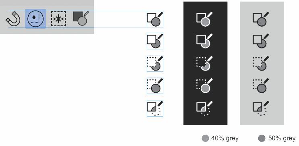Select circle-over-dotted-square icon on white background
This screenshot has height=146, width=299.
(155, 86)
